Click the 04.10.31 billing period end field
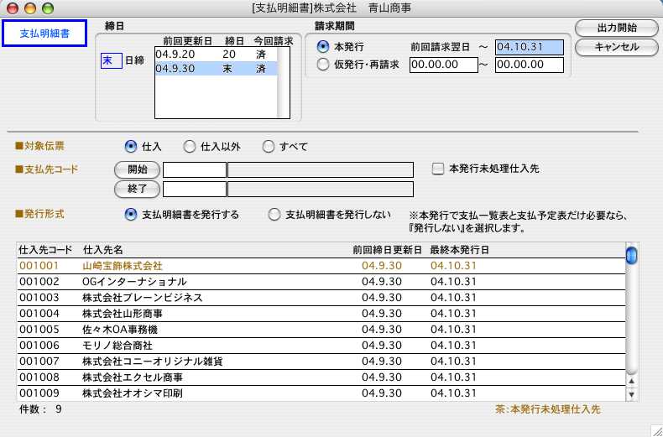 click(x=529, y=46)
